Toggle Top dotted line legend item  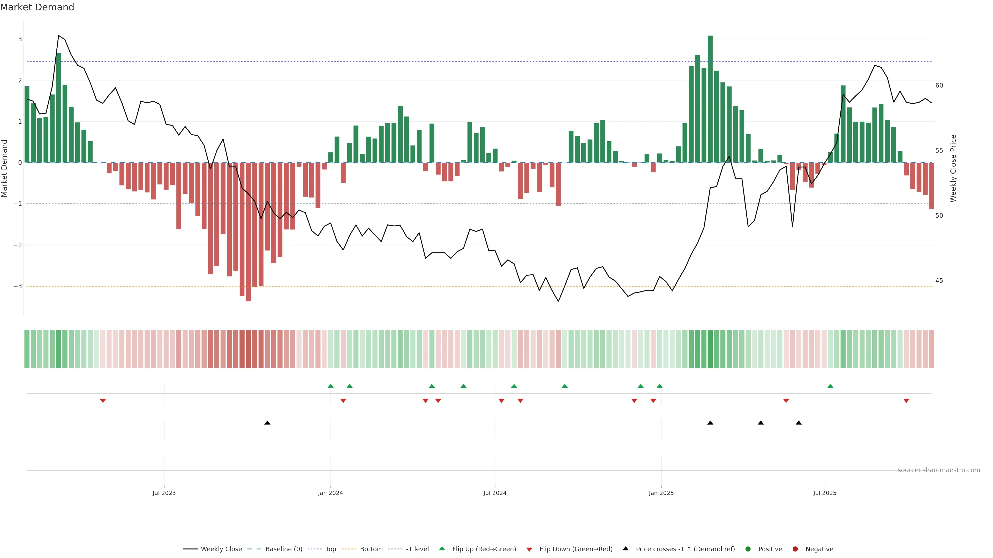pos(330,549)
